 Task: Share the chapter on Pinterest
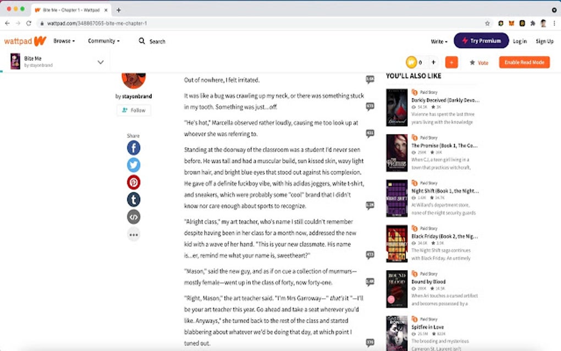click(x=134, y=182)
